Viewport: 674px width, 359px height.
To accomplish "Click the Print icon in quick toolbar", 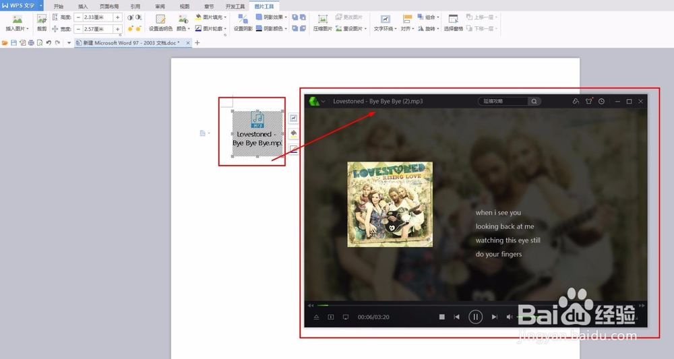I will [31, 43].
